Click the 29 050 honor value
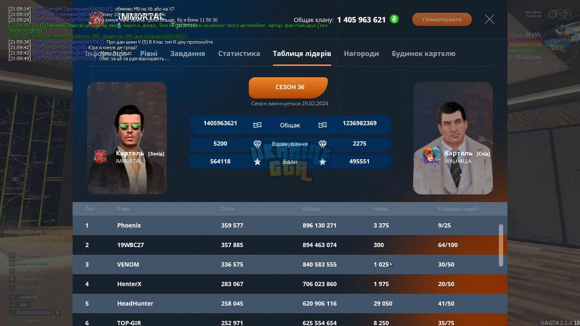 point(383,304)
